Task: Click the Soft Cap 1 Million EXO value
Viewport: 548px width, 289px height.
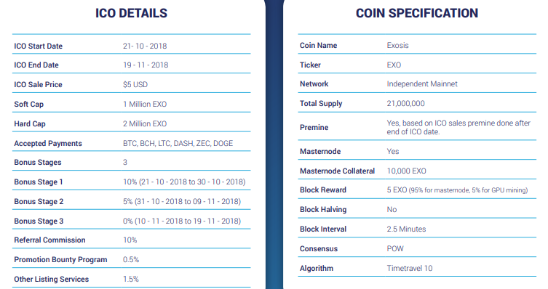Action: [x=145, y=104]
